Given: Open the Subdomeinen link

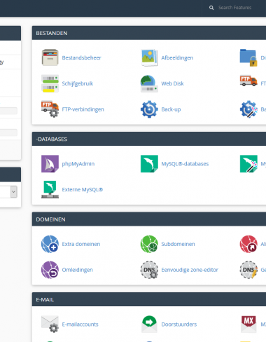Looking at the screenshot, I should pos(178,244).
